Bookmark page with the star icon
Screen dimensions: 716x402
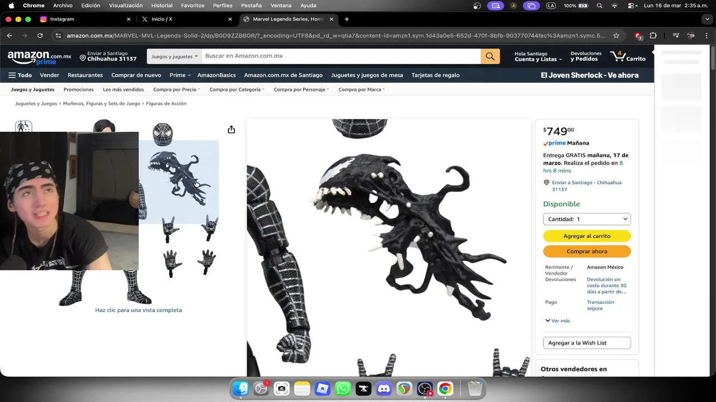[x=616, y=35]
